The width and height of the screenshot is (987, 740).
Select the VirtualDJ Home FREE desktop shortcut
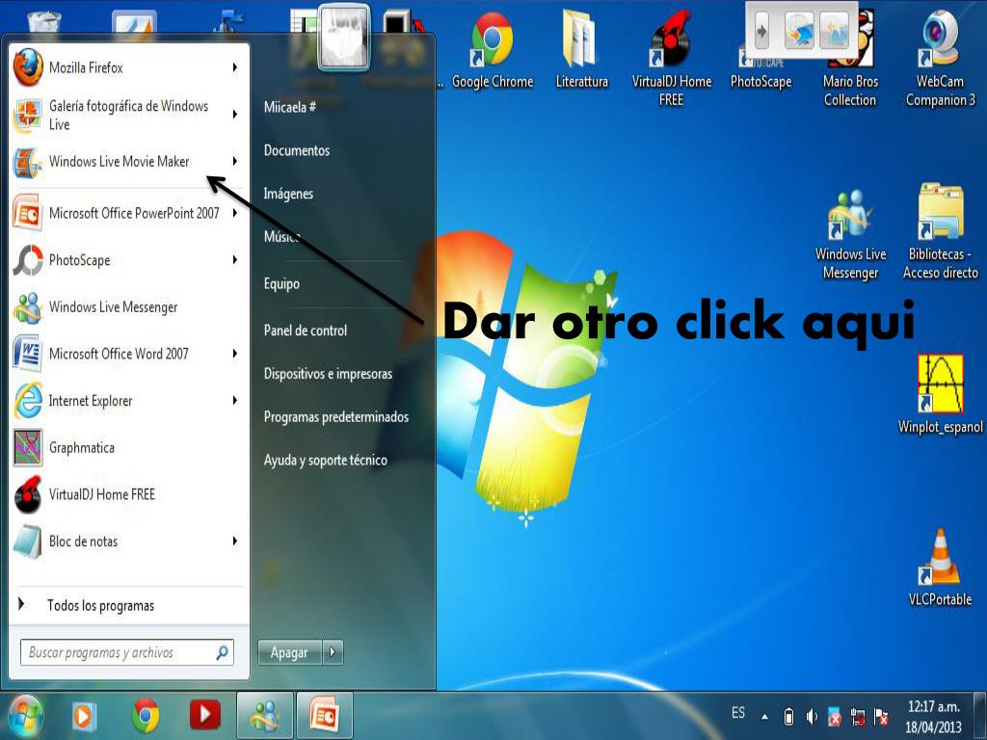click(671, 58)
